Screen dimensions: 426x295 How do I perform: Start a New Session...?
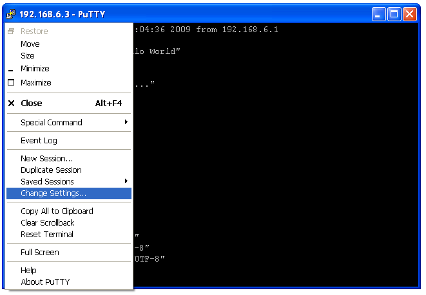click(69, 159)
